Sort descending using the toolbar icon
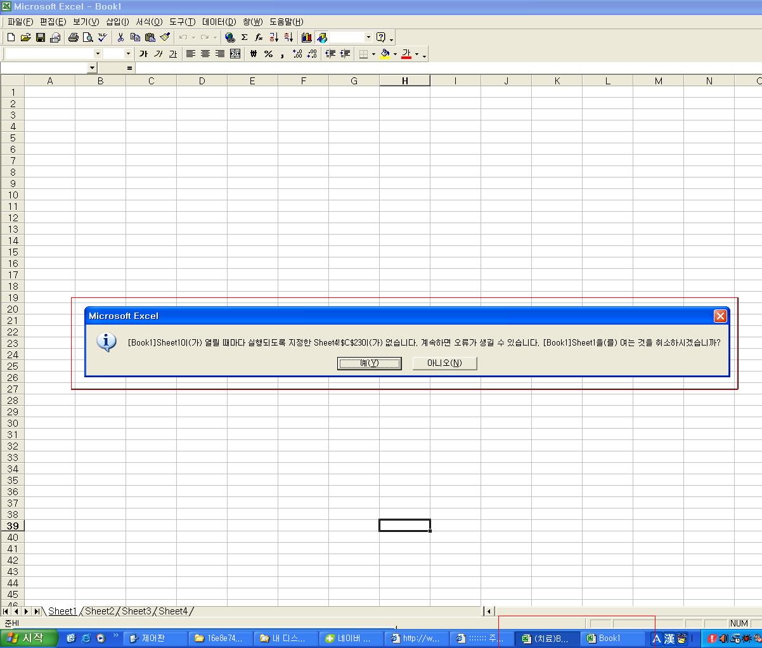Viewport: 762px width, 648px height. (x=288, y=37)
